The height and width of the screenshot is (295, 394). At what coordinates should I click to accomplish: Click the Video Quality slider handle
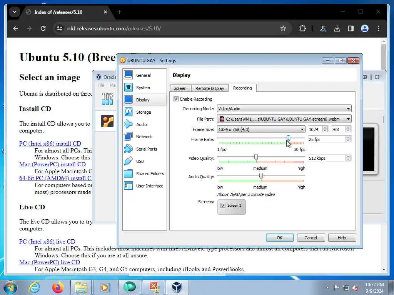click(256, 157)
